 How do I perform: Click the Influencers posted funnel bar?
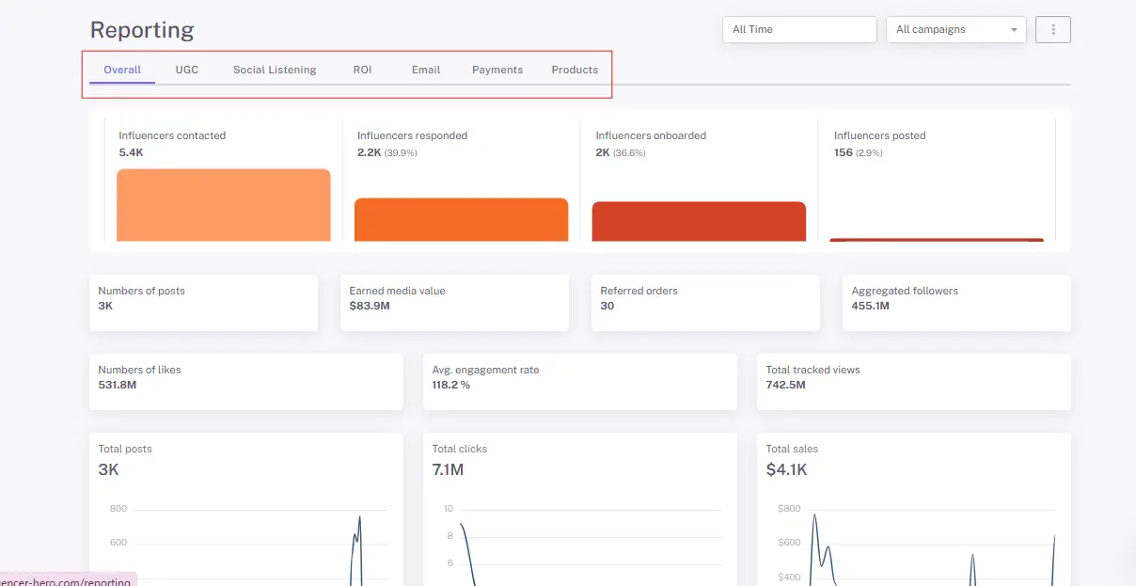click(937, 240)
